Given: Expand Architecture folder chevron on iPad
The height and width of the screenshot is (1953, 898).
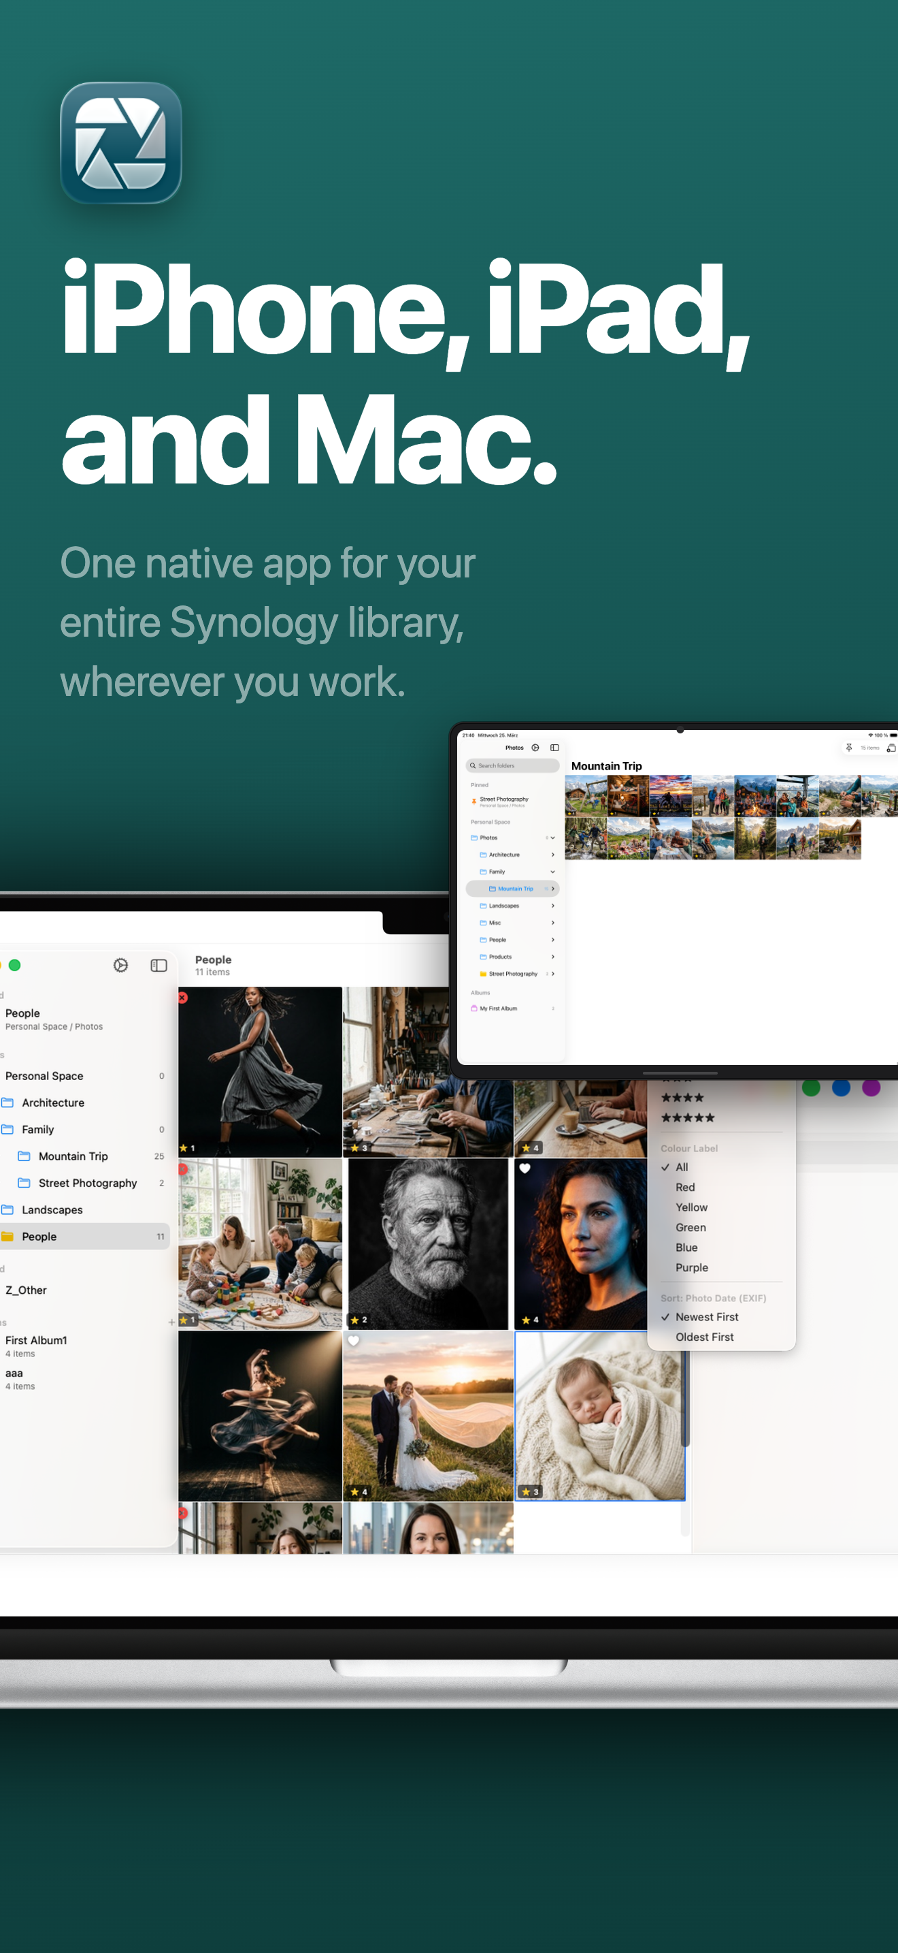Looking at the screenshot, I should (x=552, y=855).
